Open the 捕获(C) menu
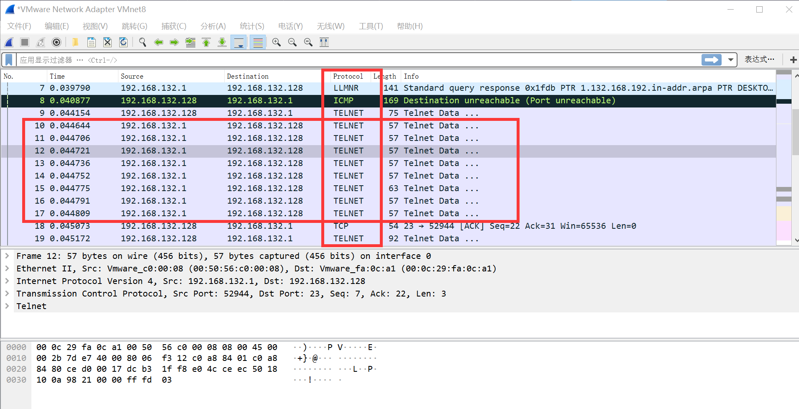The width and height of the screenshot is (799, 409). tap(174, 26)
